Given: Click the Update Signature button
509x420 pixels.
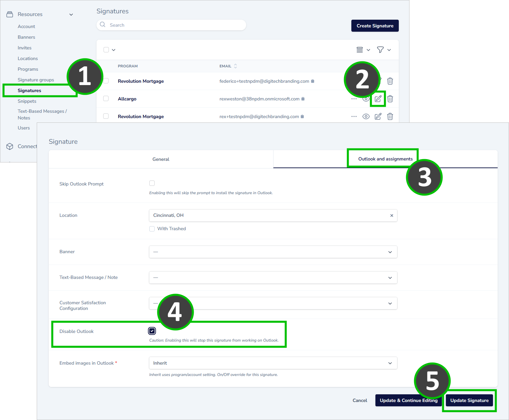Looking at the screenshot, I should [469, 400].
